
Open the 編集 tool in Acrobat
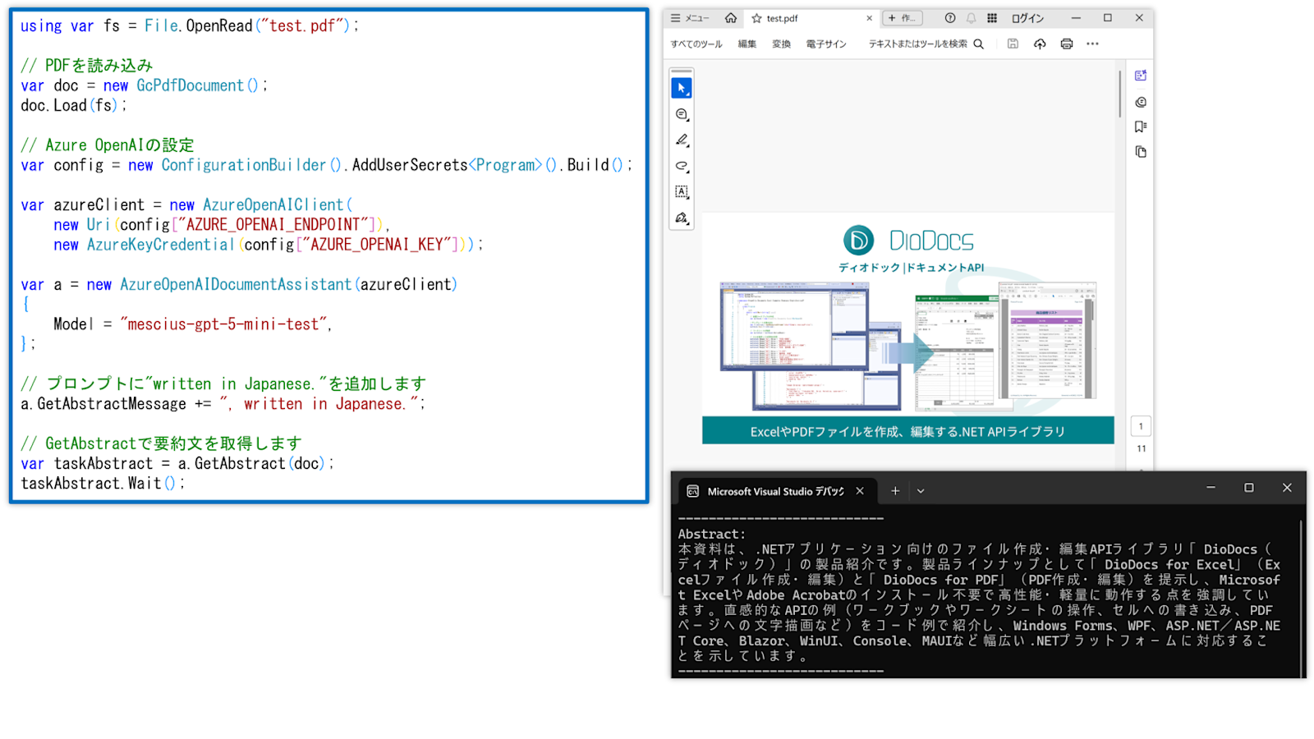coord(747,44)
